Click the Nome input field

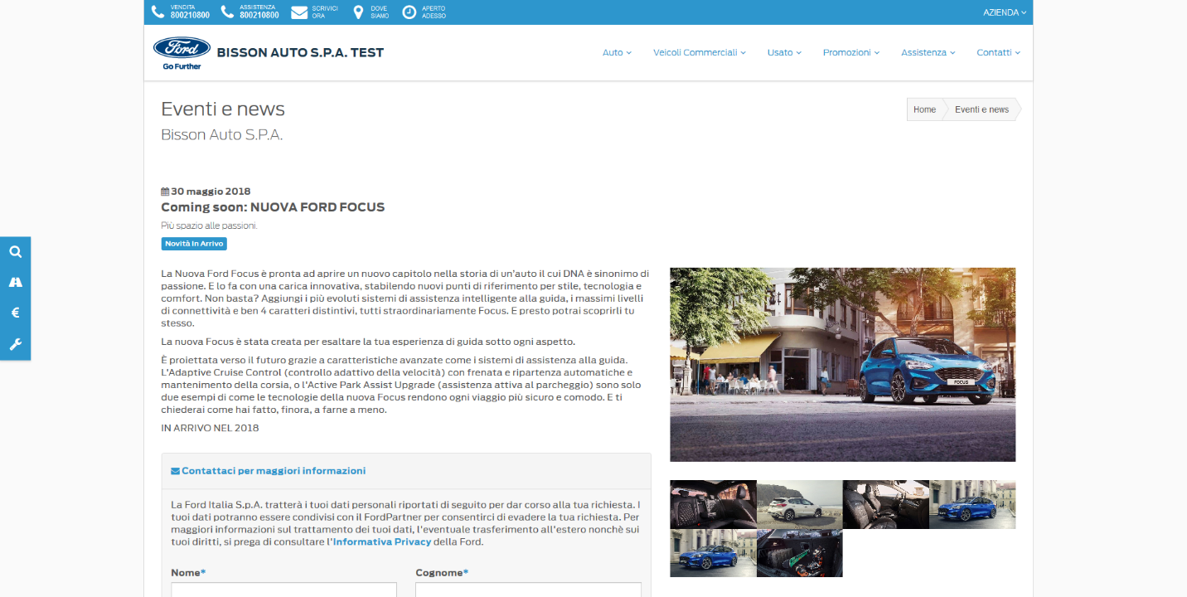pyautogui.click(x=283, y=590)
